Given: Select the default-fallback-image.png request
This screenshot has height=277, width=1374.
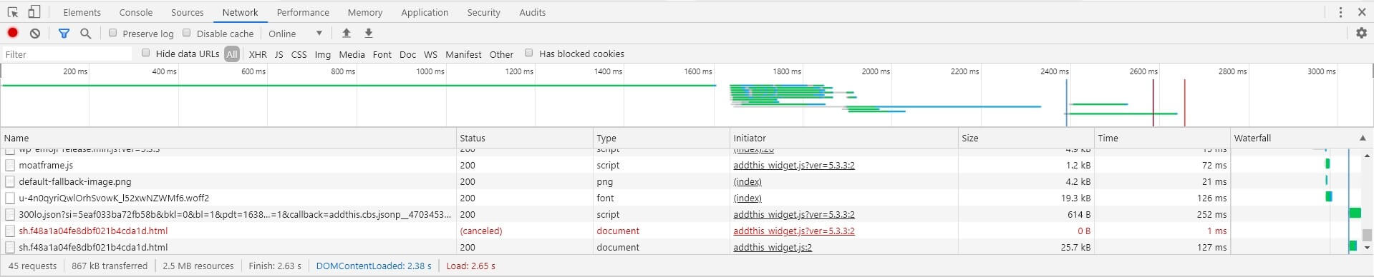Looking at the screenshot, I should click(680, 181).
